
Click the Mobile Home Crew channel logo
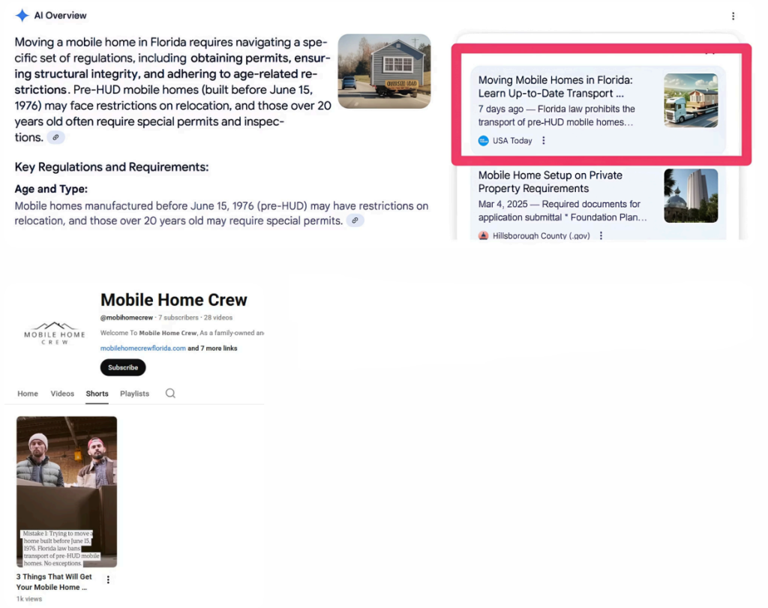(54, 334)
